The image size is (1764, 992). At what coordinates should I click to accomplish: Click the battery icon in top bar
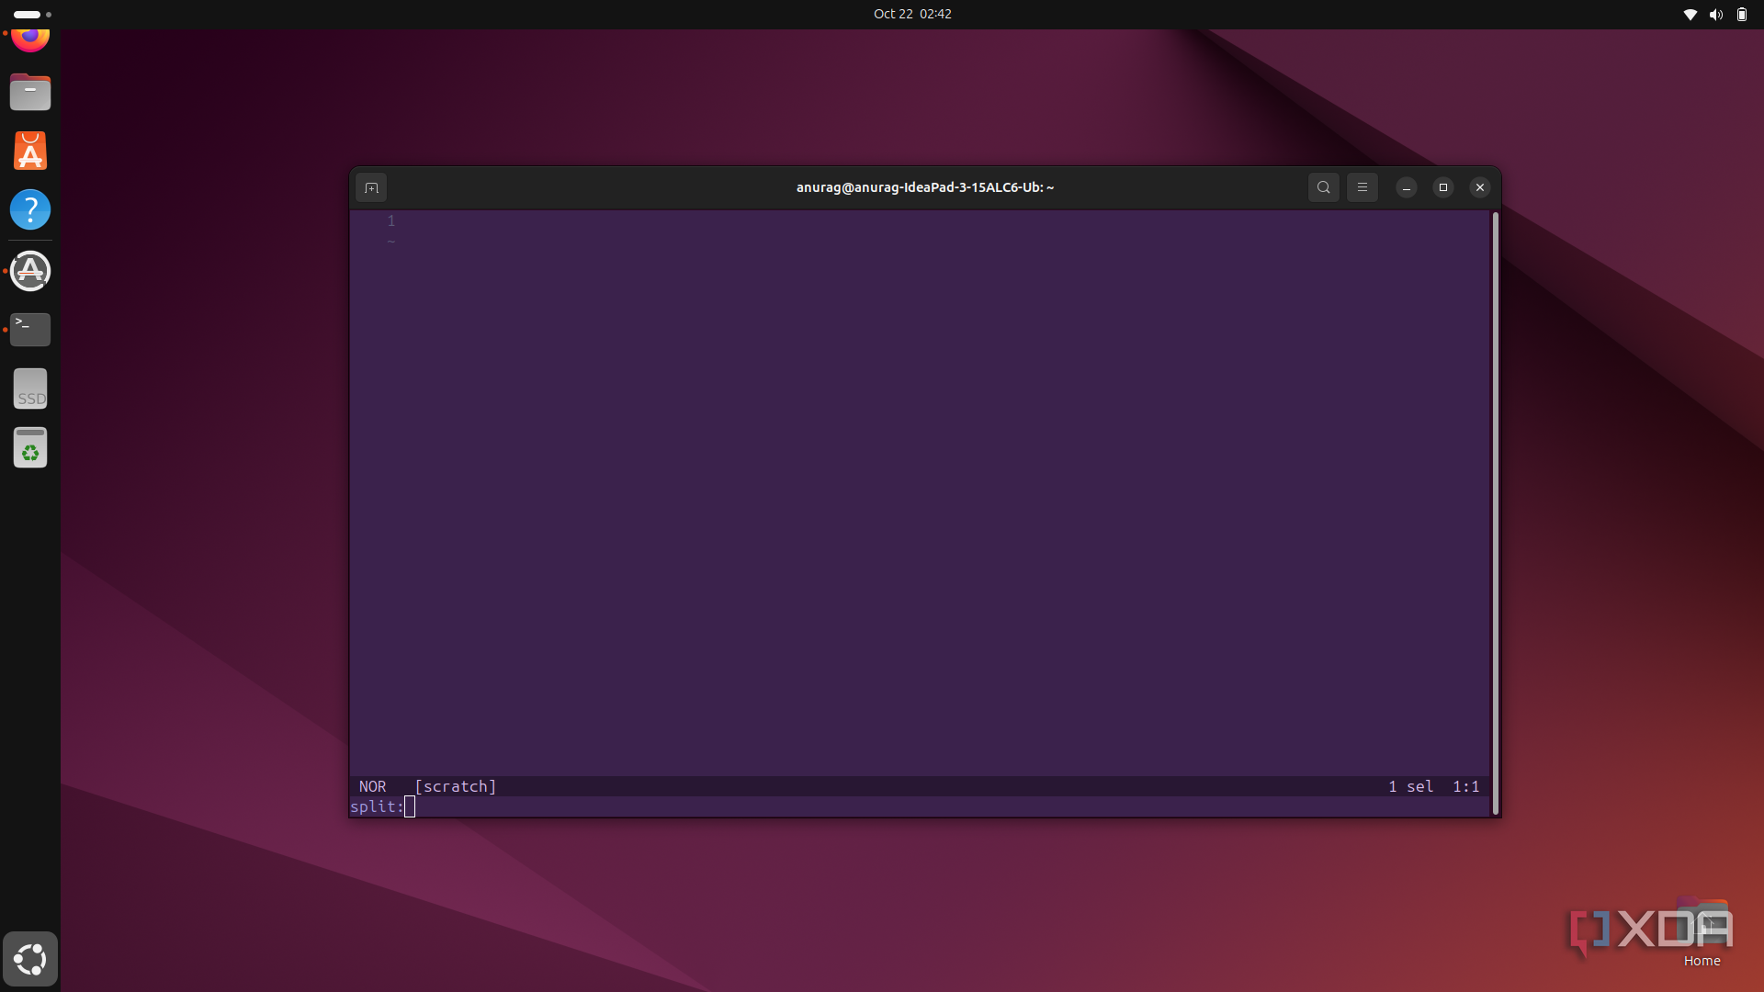pyautogui.click(x=1741, y=14)
